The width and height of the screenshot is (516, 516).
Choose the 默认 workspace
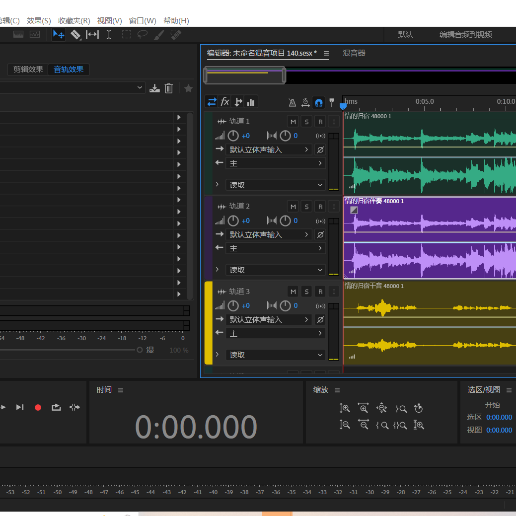pyautogui.click(x=405, y=35)
